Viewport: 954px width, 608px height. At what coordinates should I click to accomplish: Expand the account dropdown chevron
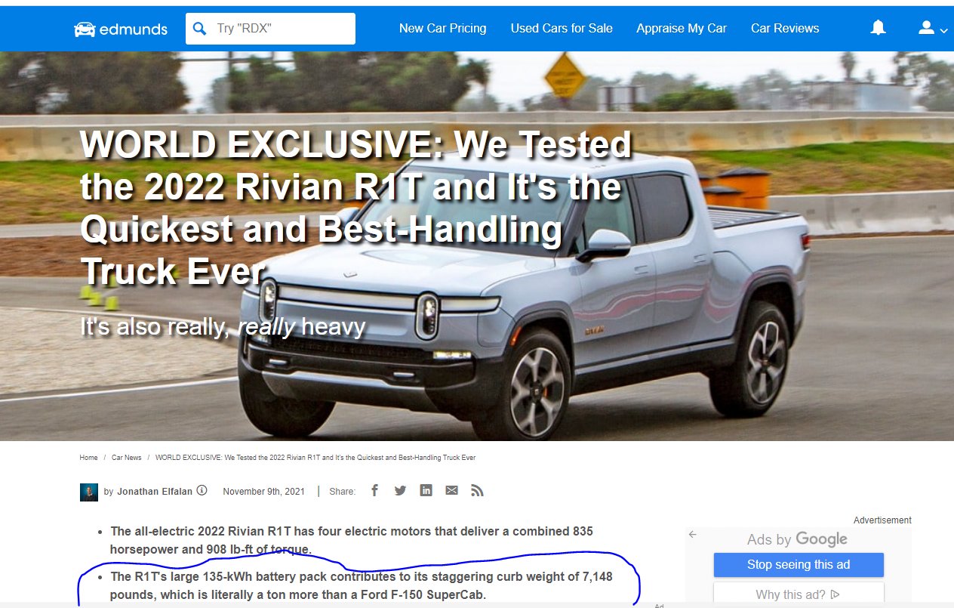(x=943, y=31)
